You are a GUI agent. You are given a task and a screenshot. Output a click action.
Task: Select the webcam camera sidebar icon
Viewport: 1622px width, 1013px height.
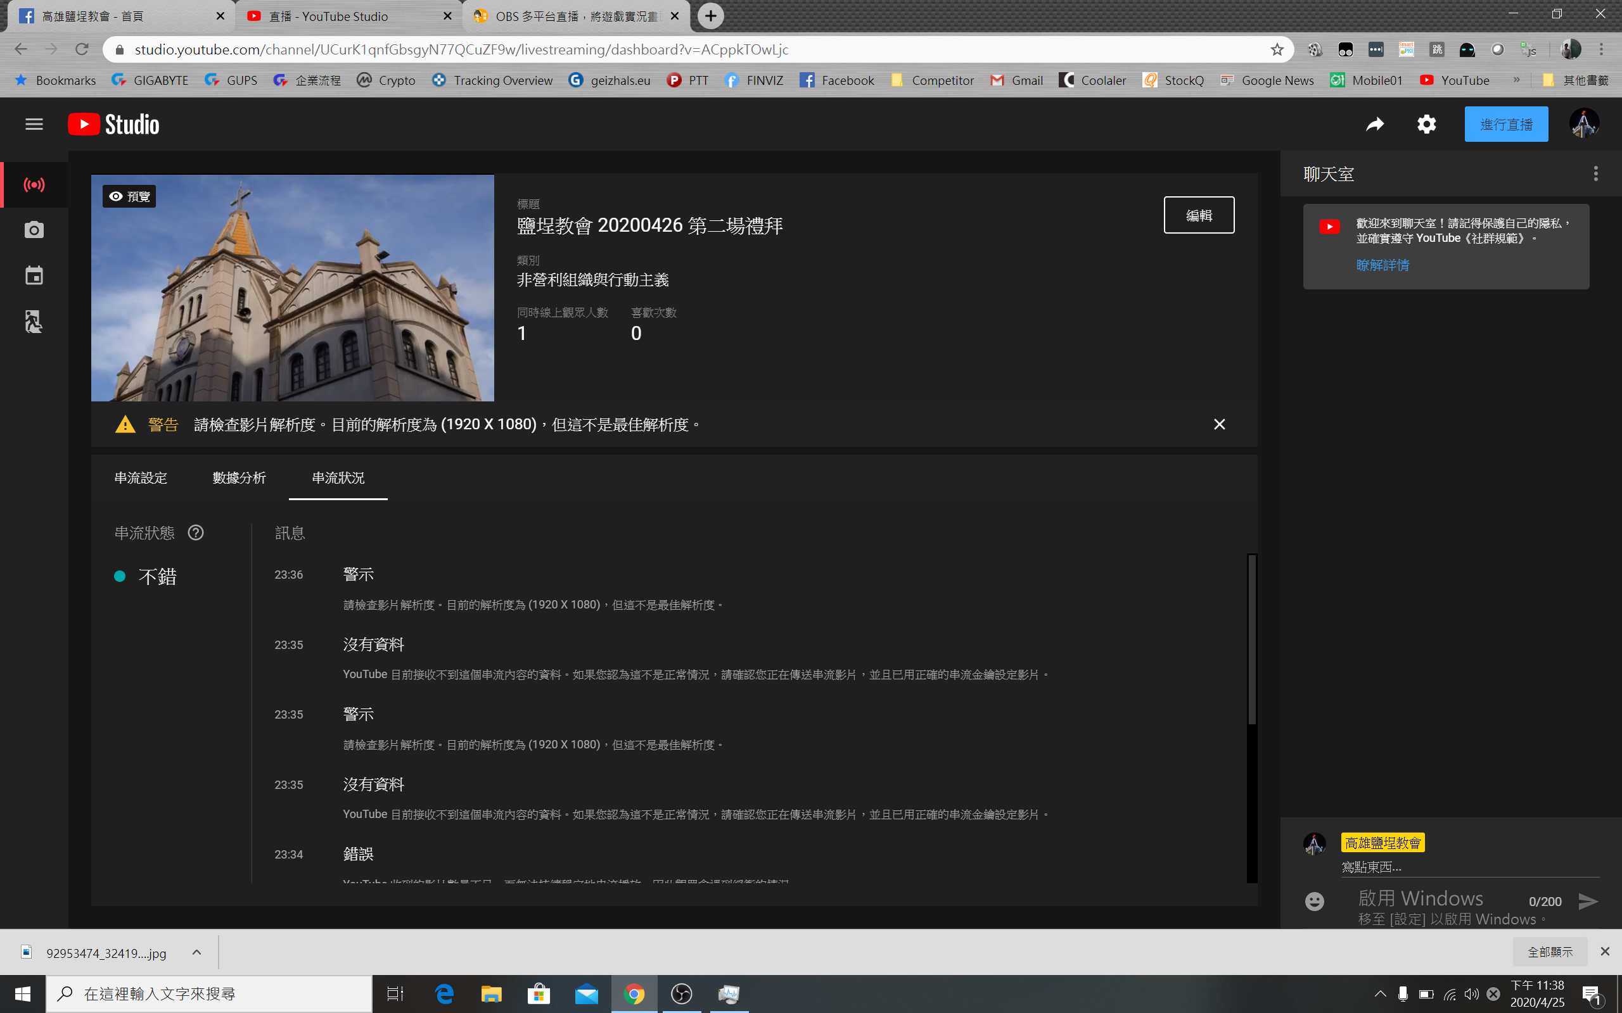coord(34,230)
